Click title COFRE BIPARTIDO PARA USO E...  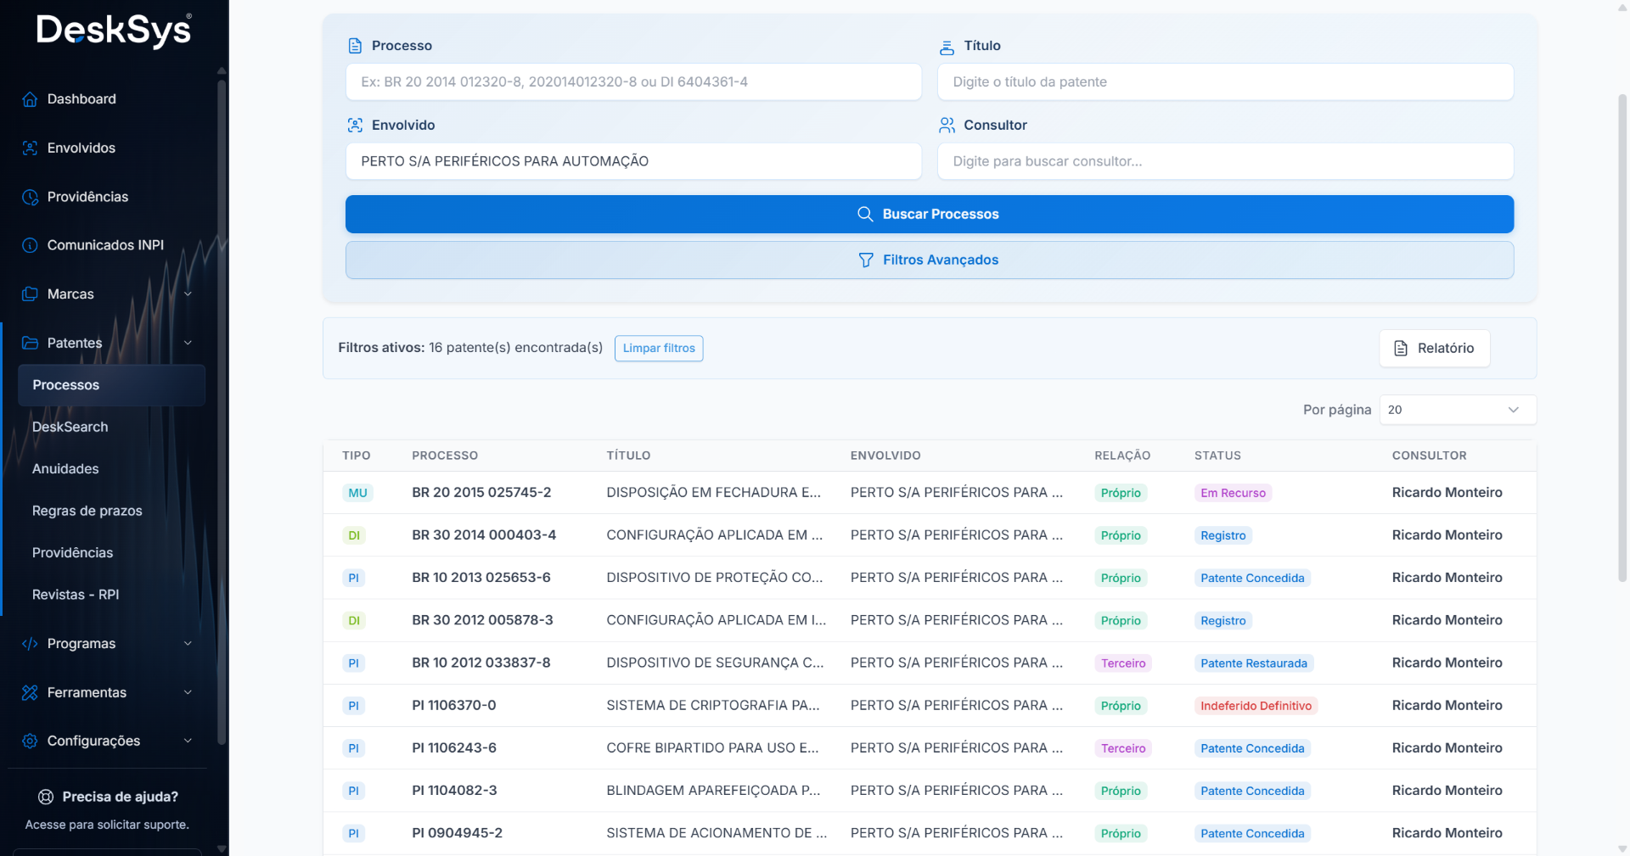[x=712, y=748]
